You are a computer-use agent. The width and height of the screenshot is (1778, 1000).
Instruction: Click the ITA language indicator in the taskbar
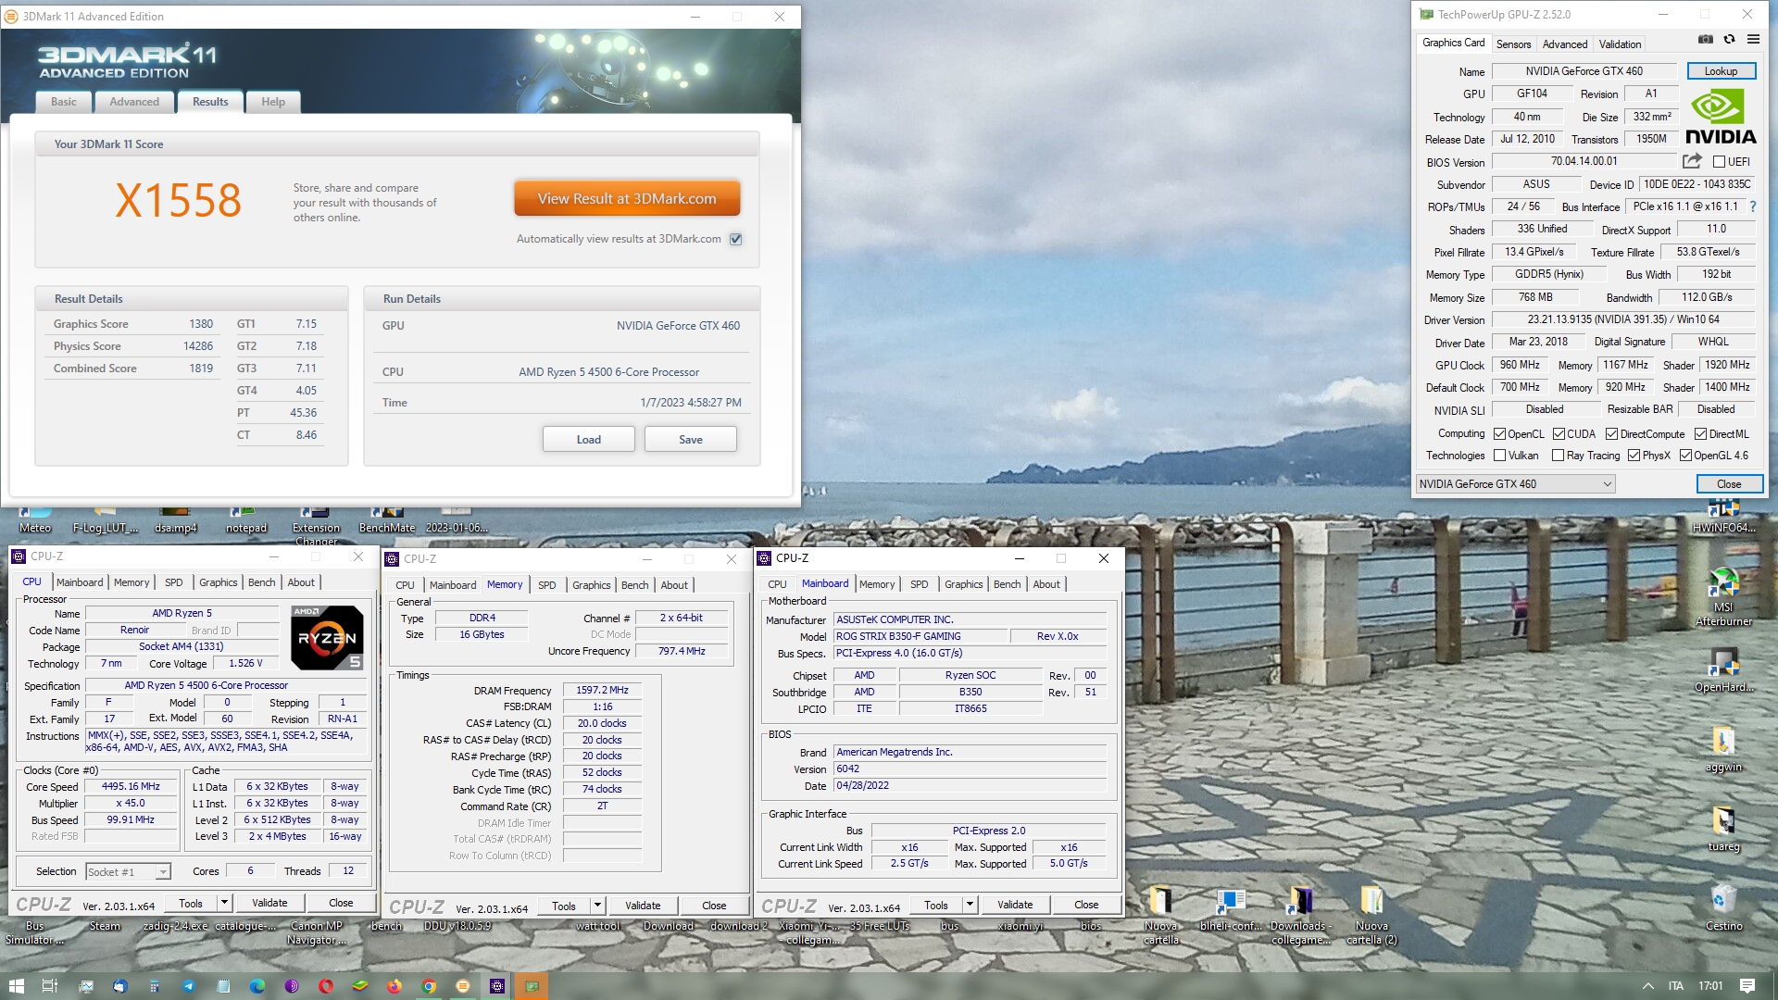(x=1676, y=986)
